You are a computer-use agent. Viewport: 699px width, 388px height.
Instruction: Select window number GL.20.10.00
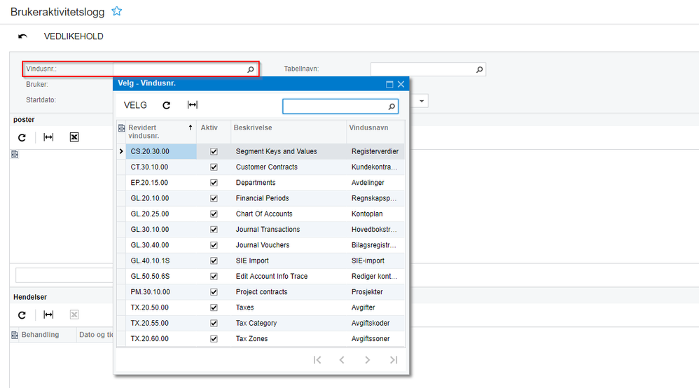coord(150,198)
